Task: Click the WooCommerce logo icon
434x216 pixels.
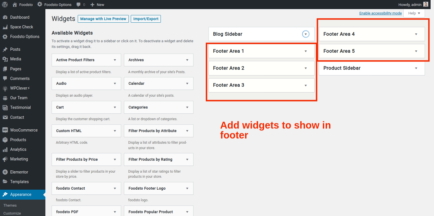Action: [5, 130]
